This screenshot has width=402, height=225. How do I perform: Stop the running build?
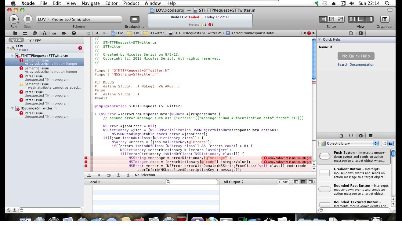coord(28,19)
